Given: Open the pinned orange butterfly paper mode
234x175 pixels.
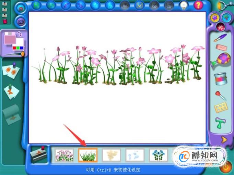Looking at the screenshot, I should (x=11, y=92).
